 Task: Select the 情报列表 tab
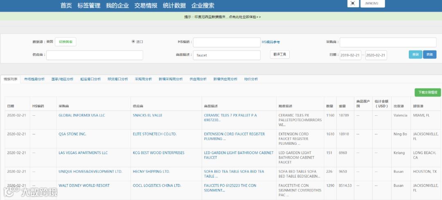click(10, 79)
